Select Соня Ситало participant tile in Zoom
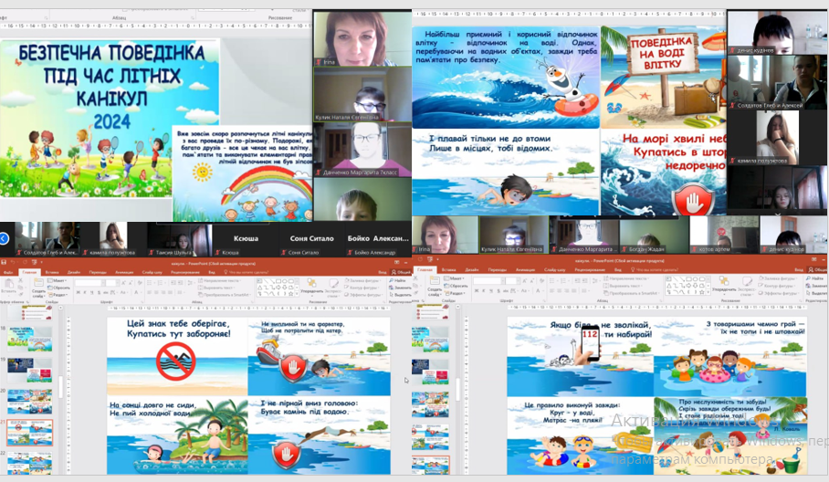 [311, 240]
